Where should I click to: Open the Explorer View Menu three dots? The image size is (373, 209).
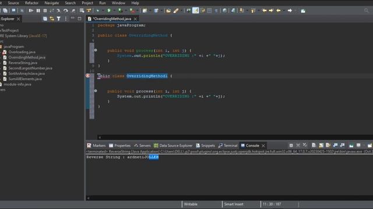[66, 19]
